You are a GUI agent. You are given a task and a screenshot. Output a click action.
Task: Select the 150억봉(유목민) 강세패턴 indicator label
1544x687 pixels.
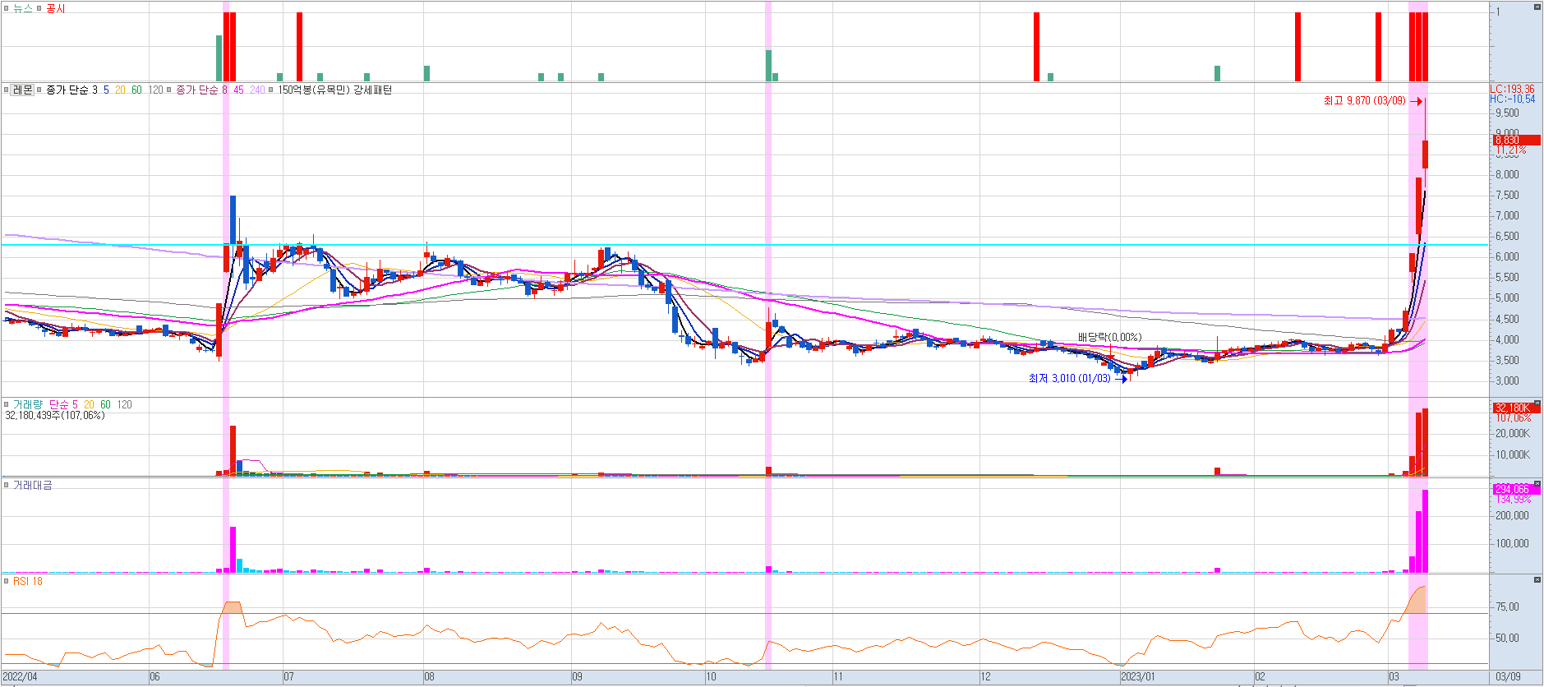pyautogui.click(x=335, y=90)
